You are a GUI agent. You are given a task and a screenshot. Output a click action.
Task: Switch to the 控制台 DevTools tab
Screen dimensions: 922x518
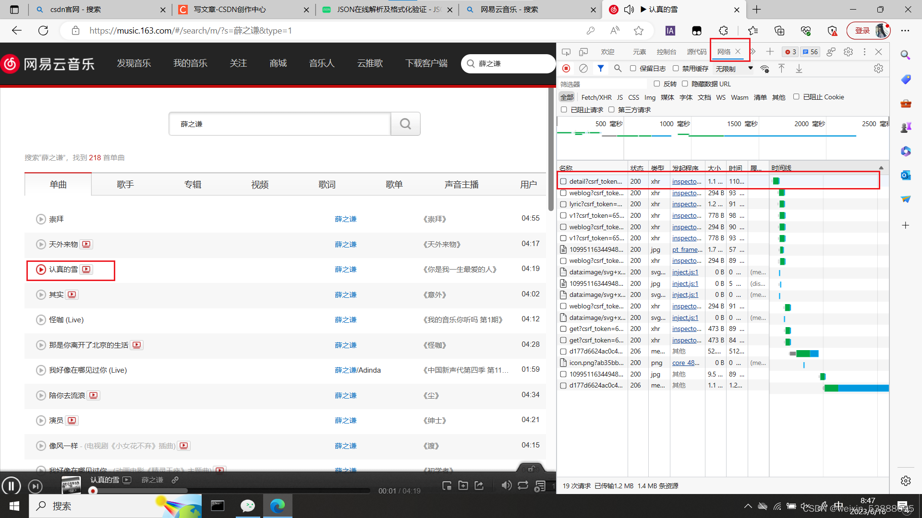[x=666, y=52]
